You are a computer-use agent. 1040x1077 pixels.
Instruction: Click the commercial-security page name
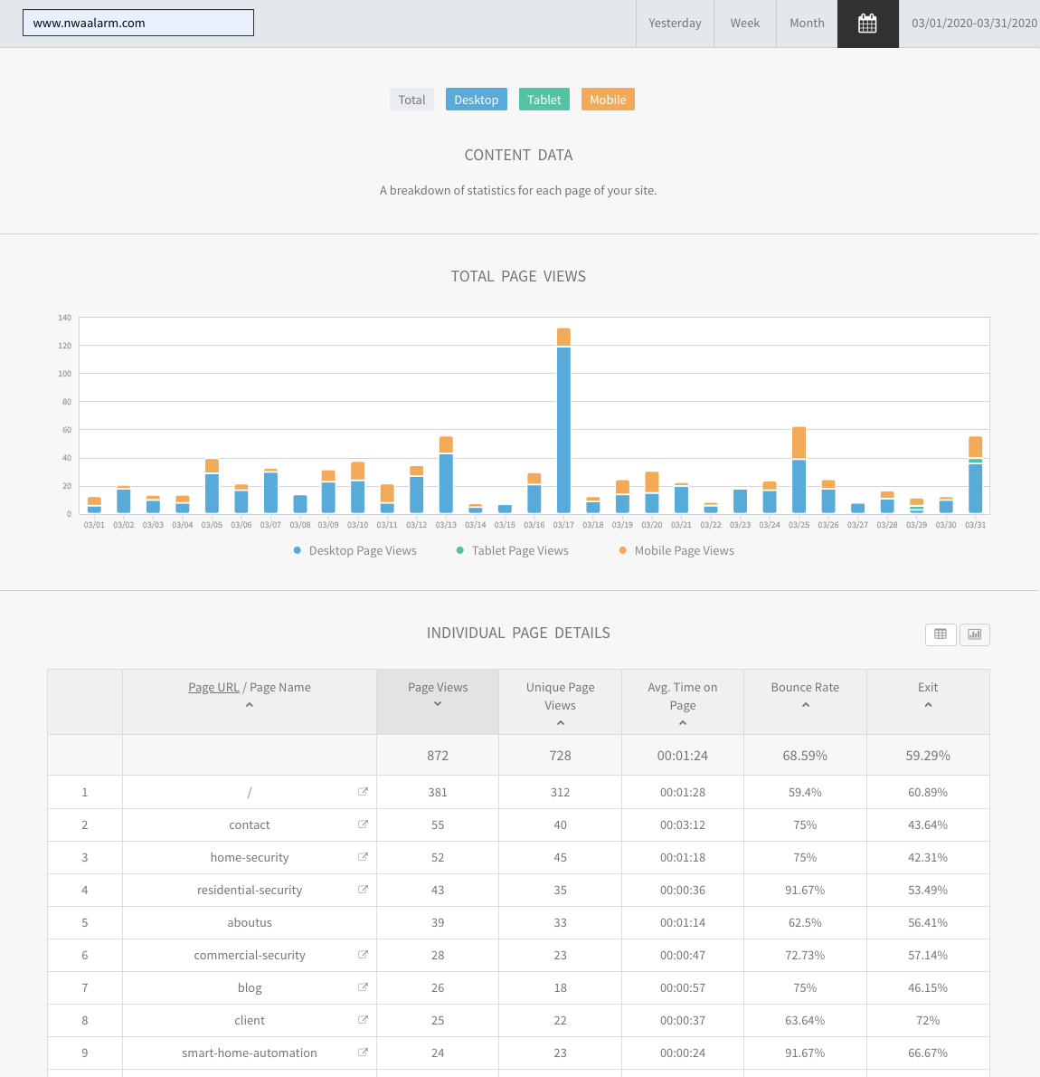250,956
